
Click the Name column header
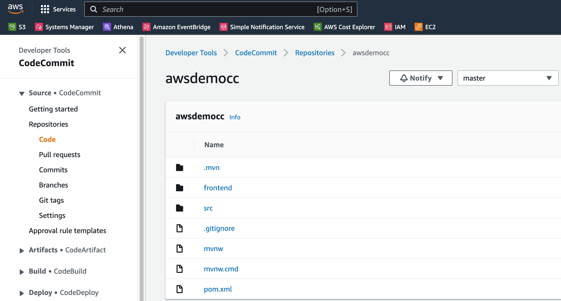point(214,145)
